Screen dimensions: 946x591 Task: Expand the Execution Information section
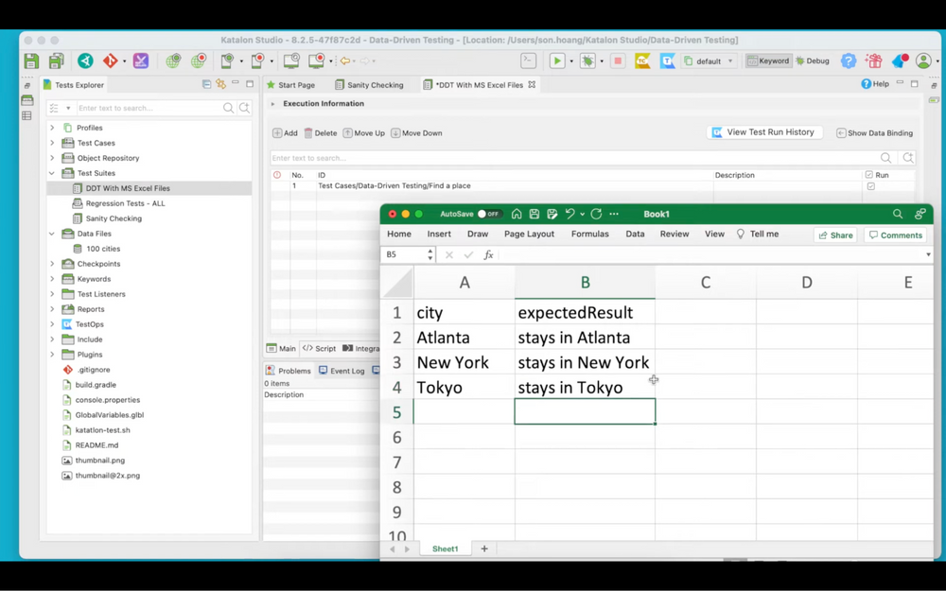pos(273,104)
